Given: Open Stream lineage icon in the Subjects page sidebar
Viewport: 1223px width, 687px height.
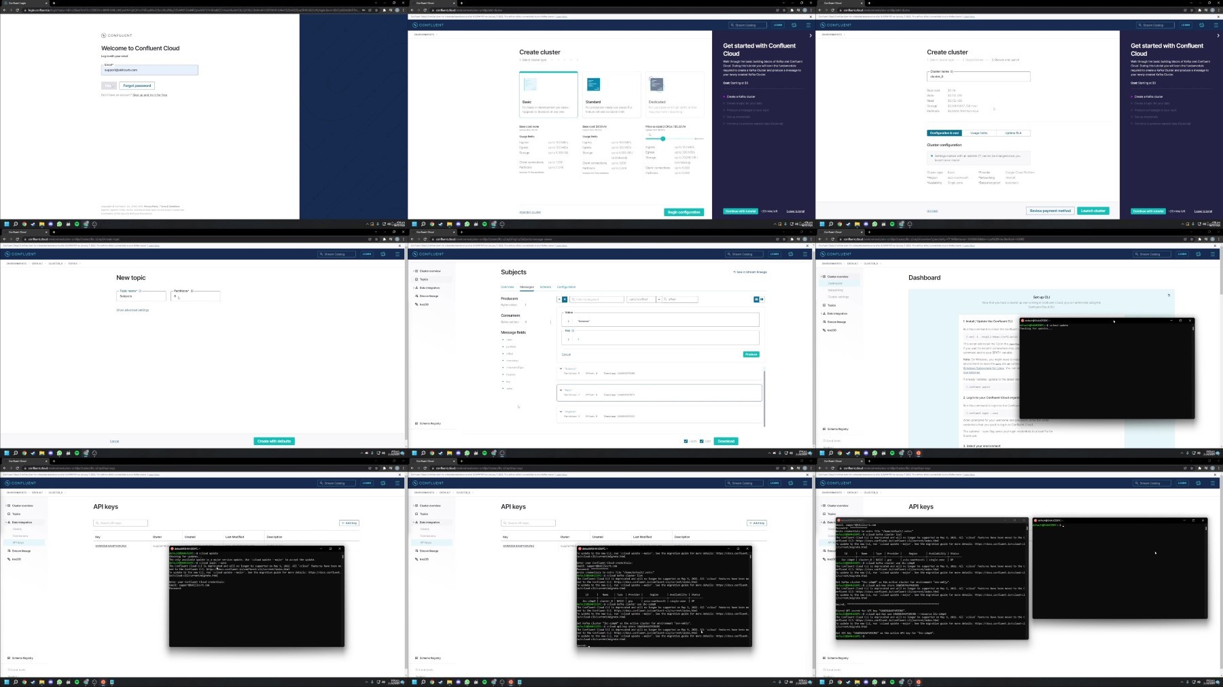Looking at the screenshot, I should pos(416,296).
